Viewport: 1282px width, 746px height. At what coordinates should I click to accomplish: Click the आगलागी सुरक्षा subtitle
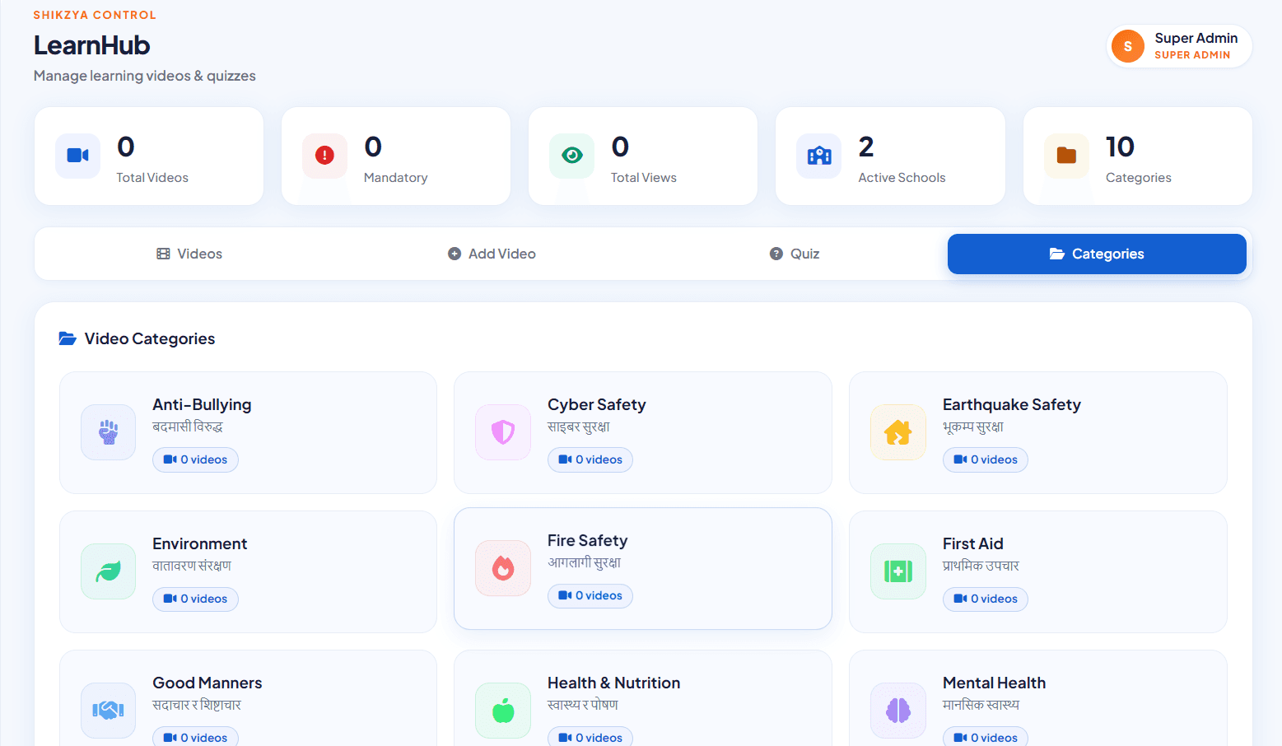coord(585,562)
